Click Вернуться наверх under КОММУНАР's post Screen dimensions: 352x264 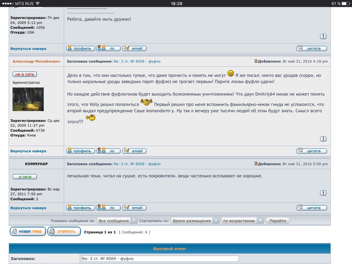(28, 208)
